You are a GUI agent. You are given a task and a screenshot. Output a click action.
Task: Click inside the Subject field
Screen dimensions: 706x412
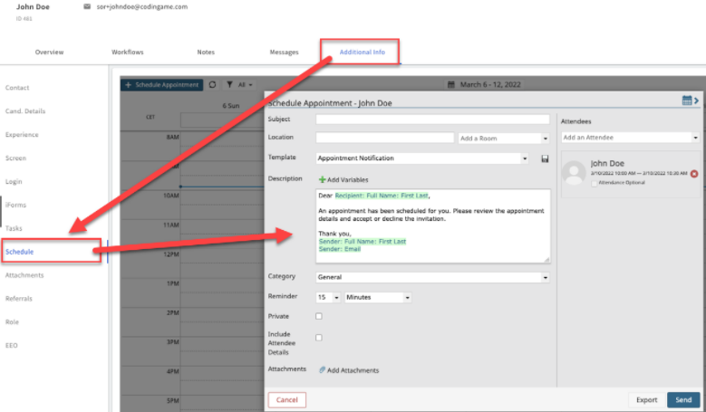(x=432, y=120)
